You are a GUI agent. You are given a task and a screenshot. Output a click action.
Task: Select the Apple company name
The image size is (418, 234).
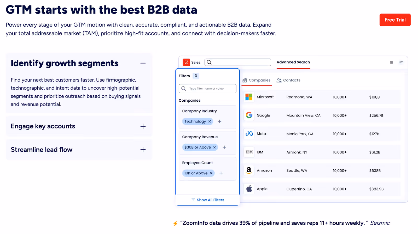[x=262, y=189]
